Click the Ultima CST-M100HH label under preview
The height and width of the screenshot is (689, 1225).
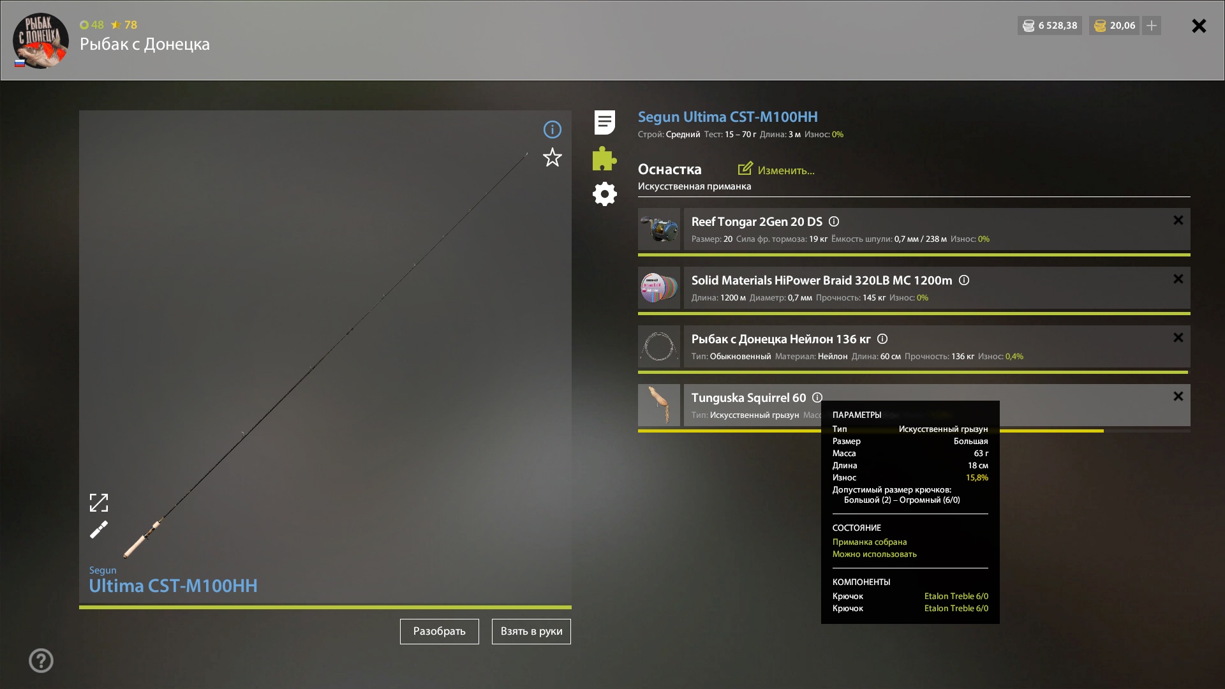click(x=173, y=586)
